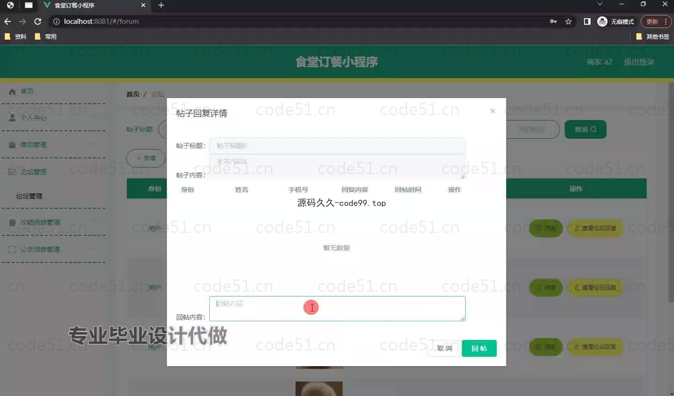
Task: Click the address bar URL localhost:8081
Action: click(101, 21)
